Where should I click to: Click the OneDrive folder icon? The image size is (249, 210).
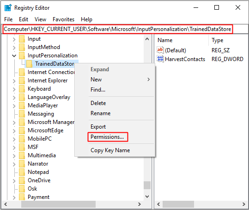pos(22,180)
